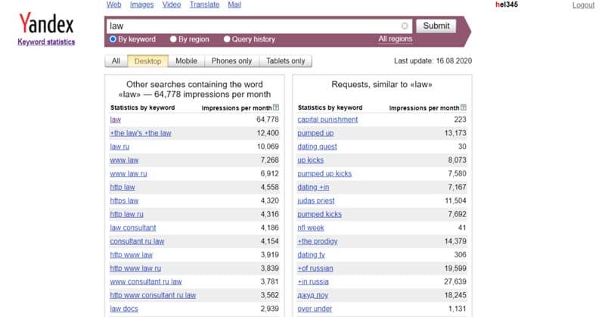Open the Translate link in top navigation
The width and height of the screenshot is (605, 317).
(204, 5)
